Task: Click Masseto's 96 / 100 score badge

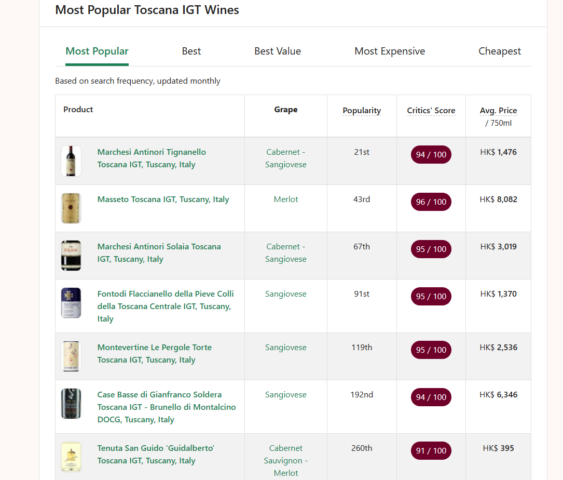Action: (x=431, y=202)
